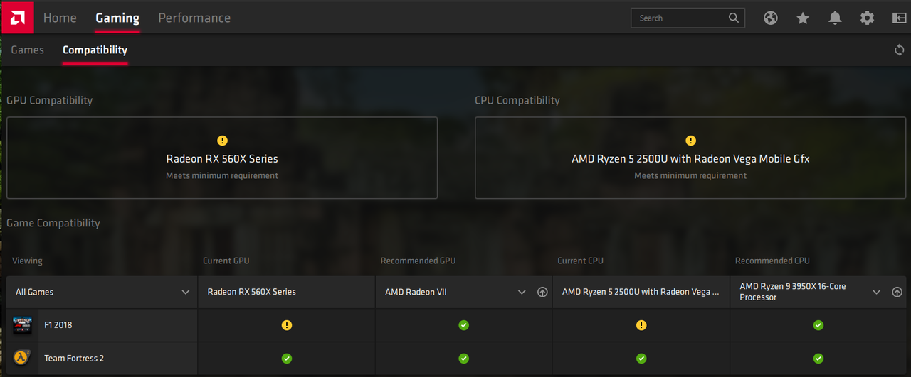
Task: Click the Team Fortress 2 game name
Action: [x=74, y=359]
